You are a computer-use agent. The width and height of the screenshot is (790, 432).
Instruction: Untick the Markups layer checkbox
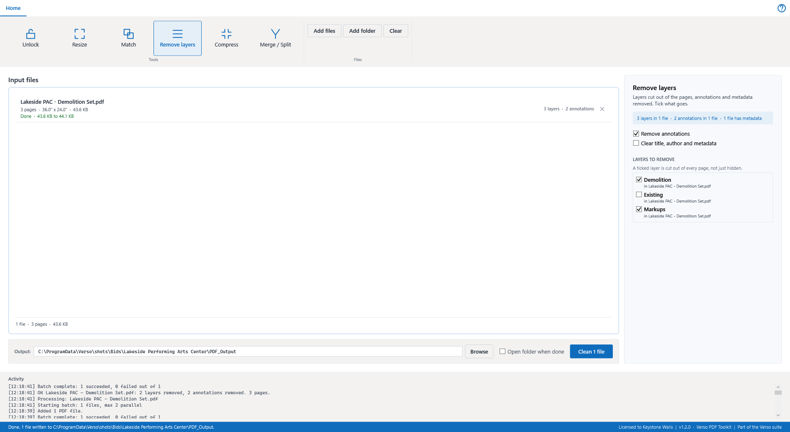coord(639,209)
